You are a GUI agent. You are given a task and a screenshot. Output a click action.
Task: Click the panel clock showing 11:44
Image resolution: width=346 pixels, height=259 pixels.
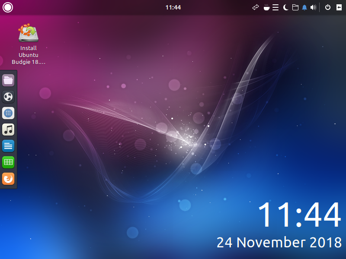[173, 7]
